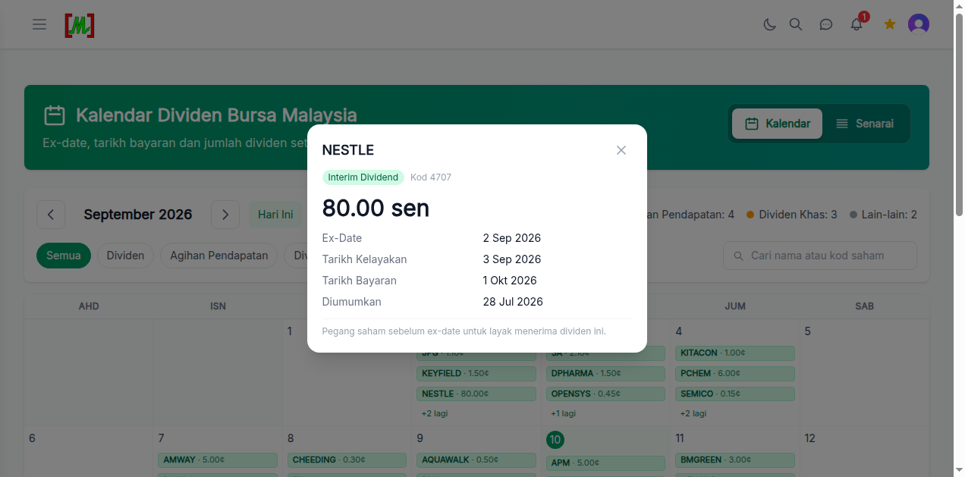Click the highlighted date 10

pos(555,440)
